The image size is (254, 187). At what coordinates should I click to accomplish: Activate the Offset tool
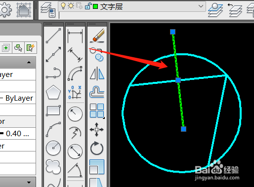(97, 92)
